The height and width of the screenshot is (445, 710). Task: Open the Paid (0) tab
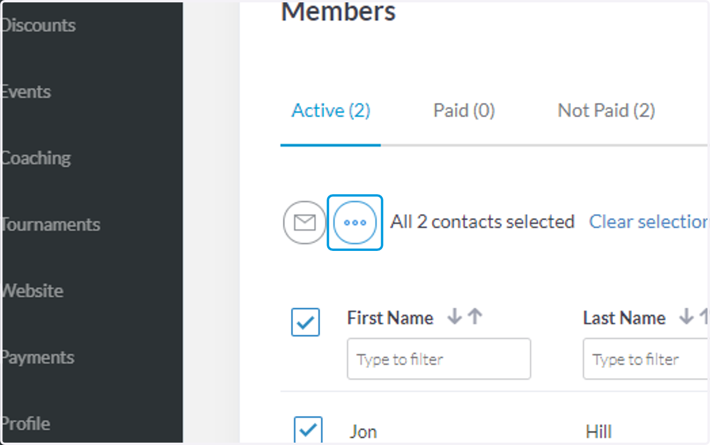[464, 111]
